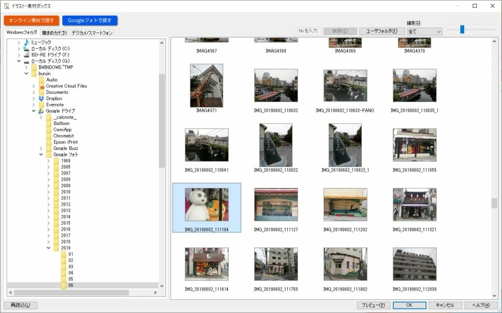Click the thumbnail pane scroll-up arrow
The width and height of the screenshot is (502, 313).
click(494, 42)
